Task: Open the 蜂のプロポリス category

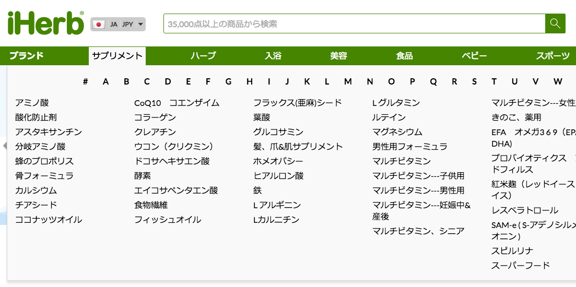Action: (44, 161)
